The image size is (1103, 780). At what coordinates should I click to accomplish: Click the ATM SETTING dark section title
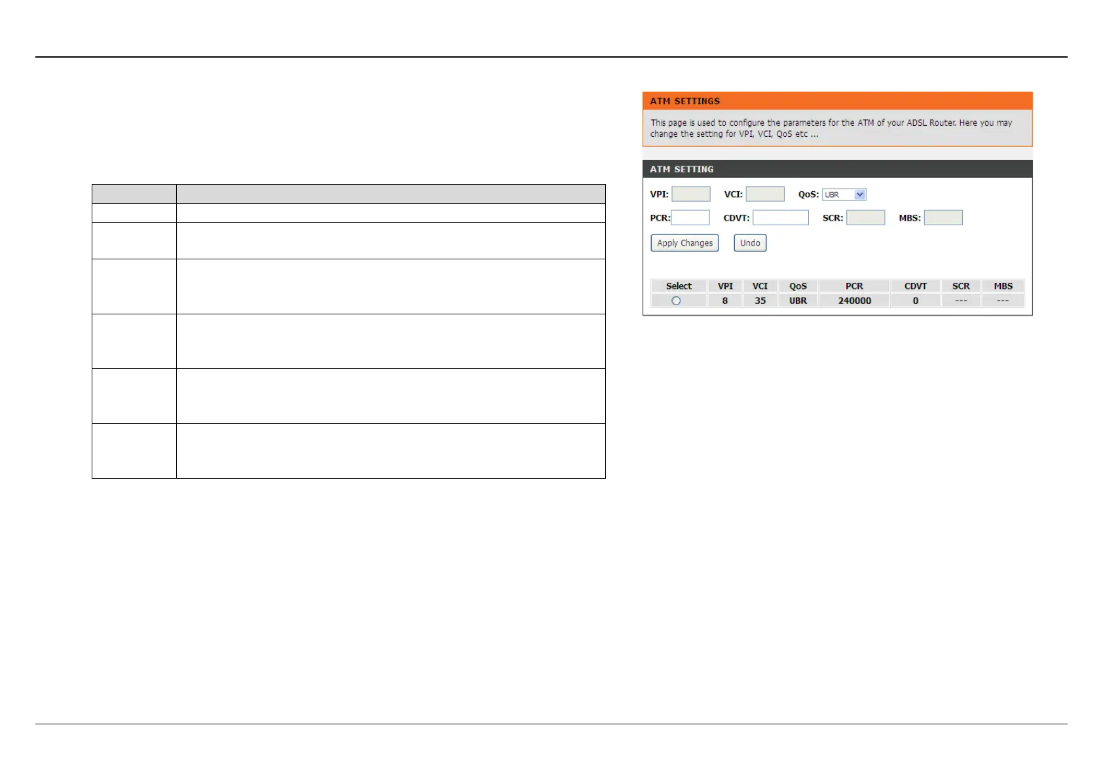point(682,169)
